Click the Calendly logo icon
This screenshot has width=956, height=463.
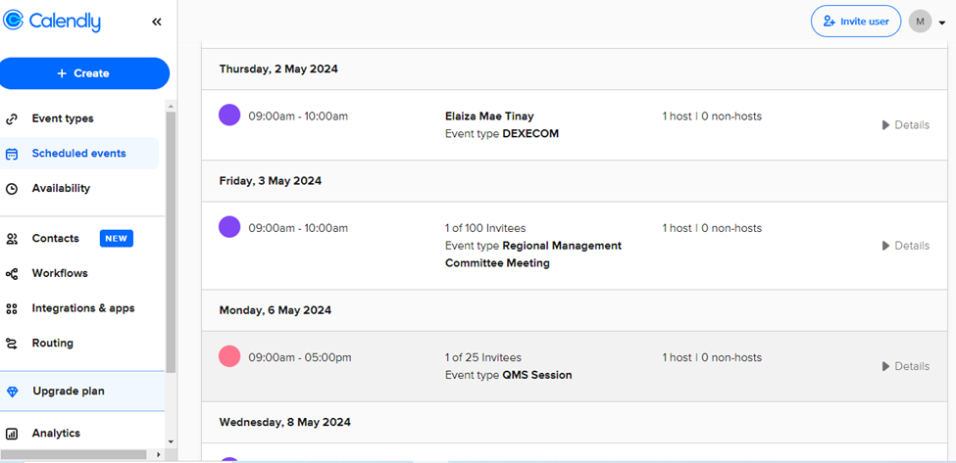click(x=15, y=22)
